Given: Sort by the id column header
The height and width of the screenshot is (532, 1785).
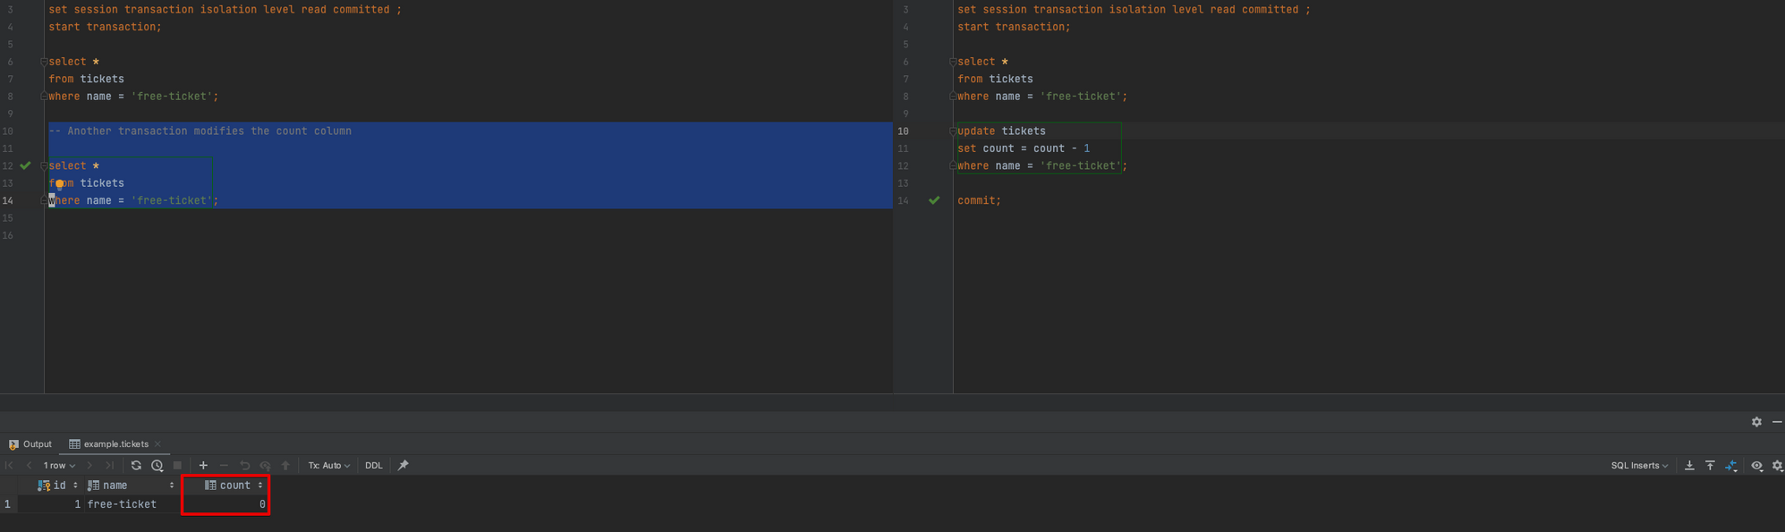Looking at the screenshot, I should (57, 486).
